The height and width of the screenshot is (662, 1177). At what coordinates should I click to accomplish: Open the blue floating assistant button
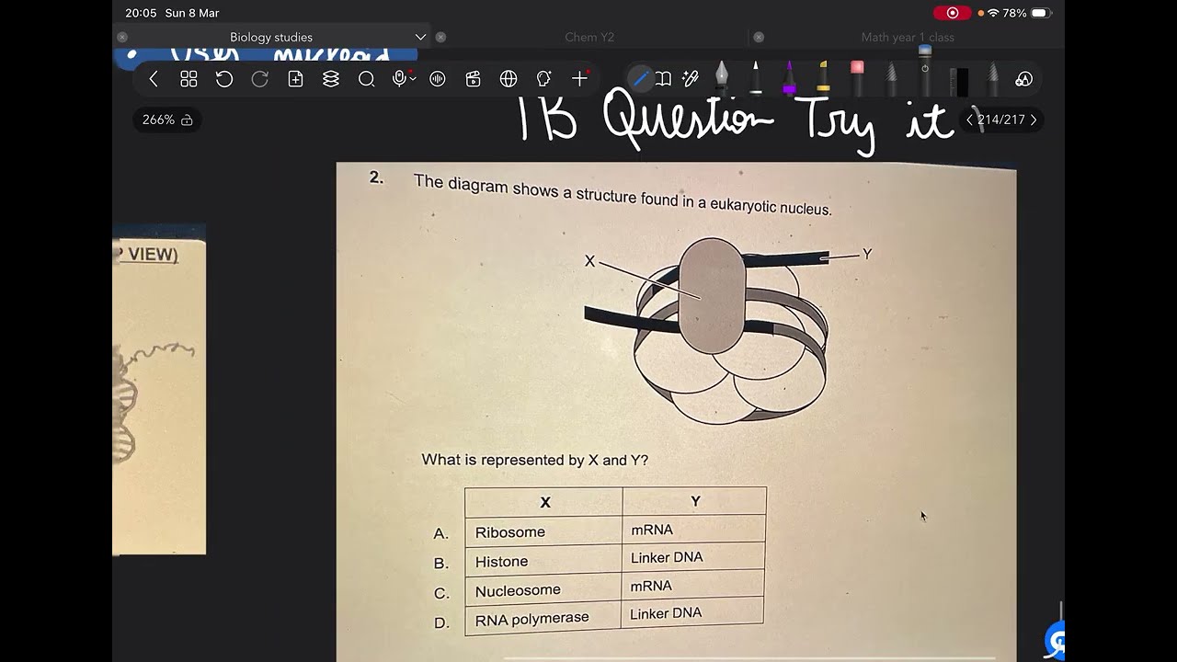click(1056, 641)
